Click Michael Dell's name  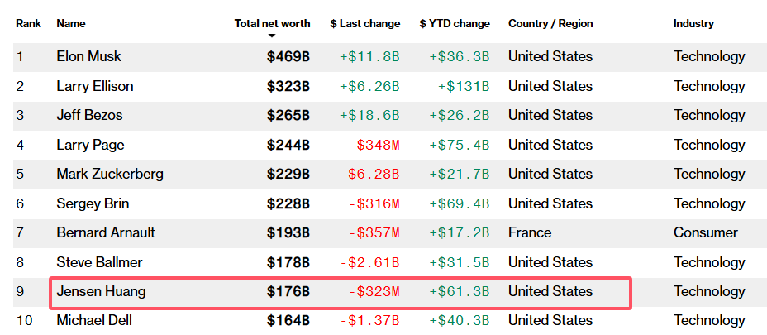point(93,320)
